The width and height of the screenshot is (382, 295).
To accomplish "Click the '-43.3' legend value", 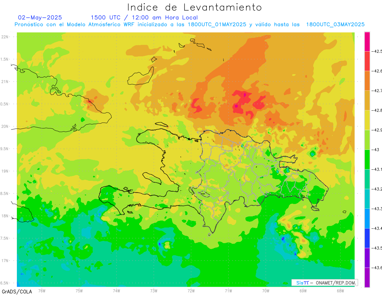I will 377,209.
